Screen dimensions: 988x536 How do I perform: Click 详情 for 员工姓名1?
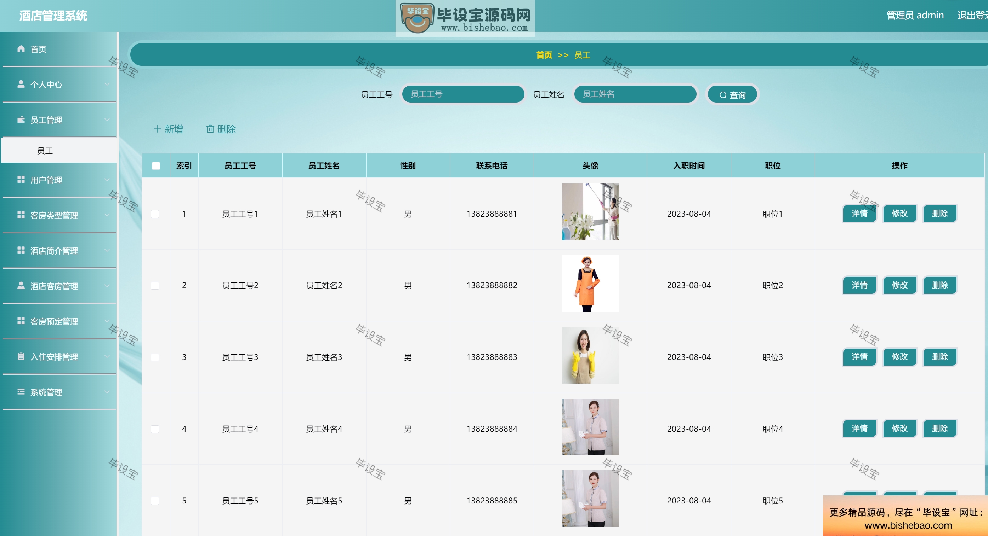pyautogui.click(x=859, y=213)
